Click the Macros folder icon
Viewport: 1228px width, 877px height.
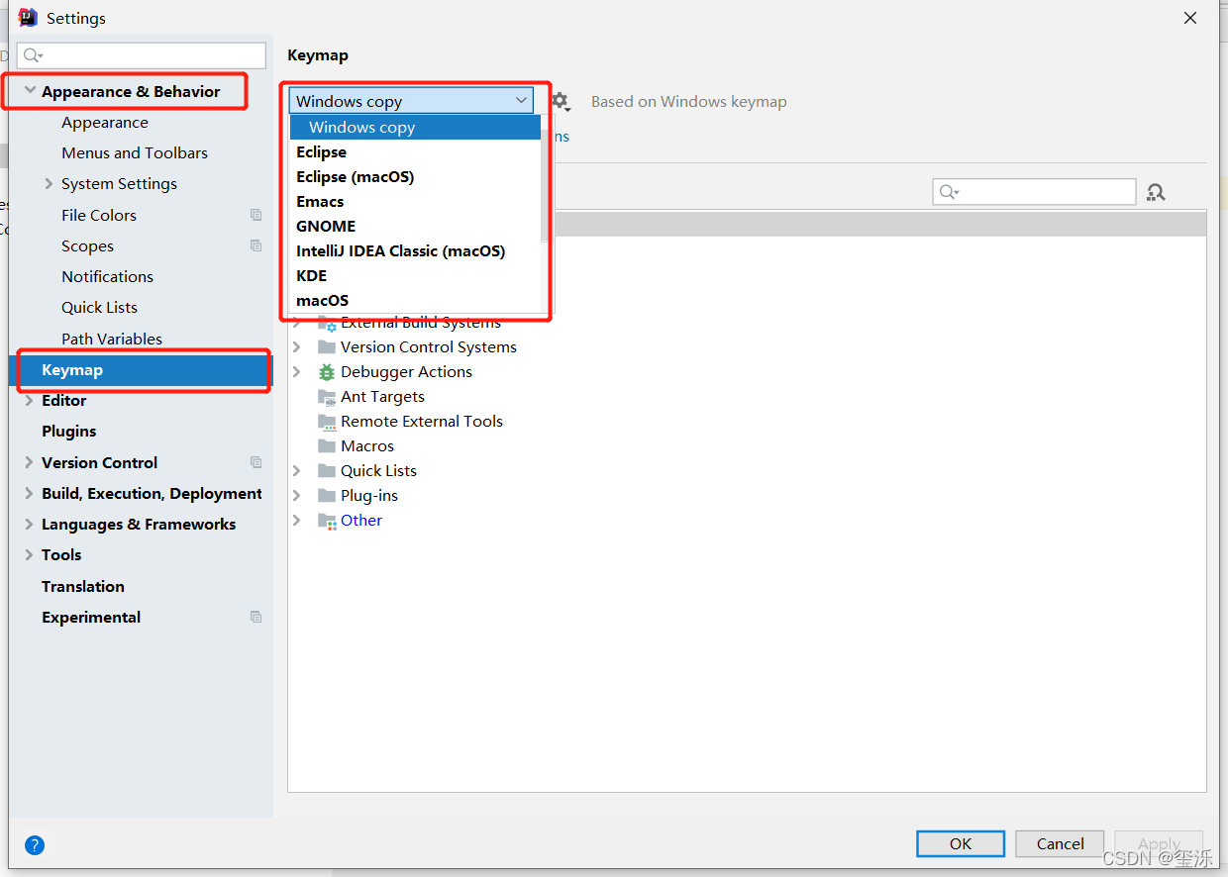327,446
